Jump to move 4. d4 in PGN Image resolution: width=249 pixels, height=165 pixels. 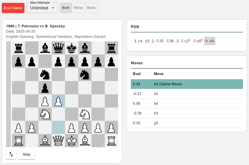(x=209, y=41)
